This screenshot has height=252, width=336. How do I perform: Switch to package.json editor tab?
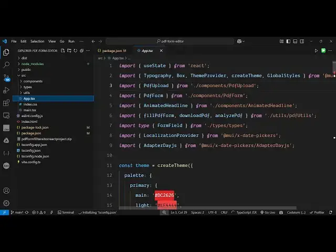(112, 51)
